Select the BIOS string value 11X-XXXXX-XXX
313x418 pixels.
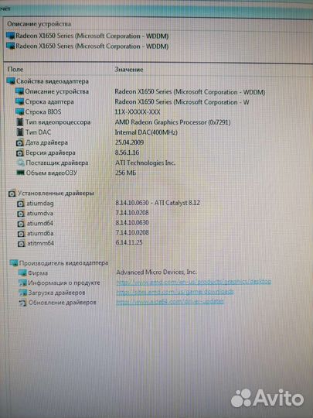tap(138, 112)
